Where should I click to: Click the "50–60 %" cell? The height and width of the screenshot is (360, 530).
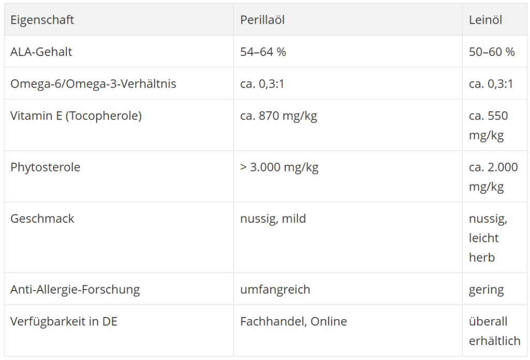(x=492, y=52)
